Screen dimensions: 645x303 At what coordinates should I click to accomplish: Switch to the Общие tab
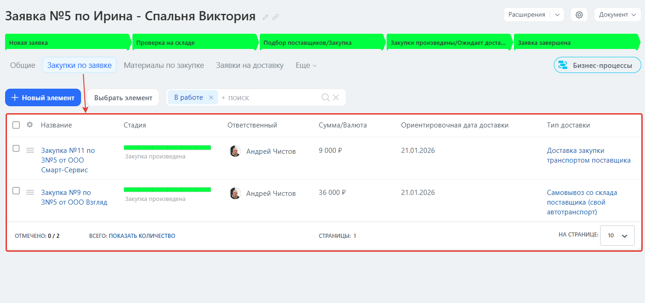[23, 66]
